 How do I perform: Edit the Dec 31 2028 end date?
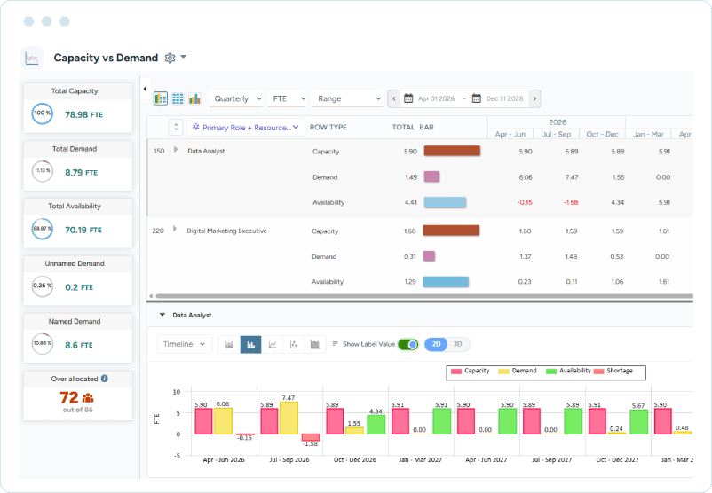point(504,98)
